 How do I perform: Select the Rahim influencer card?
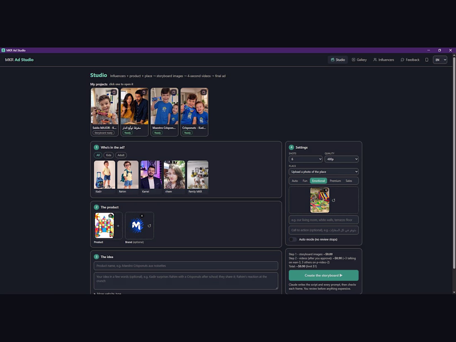pyautogui.click(x=128, y=177)
